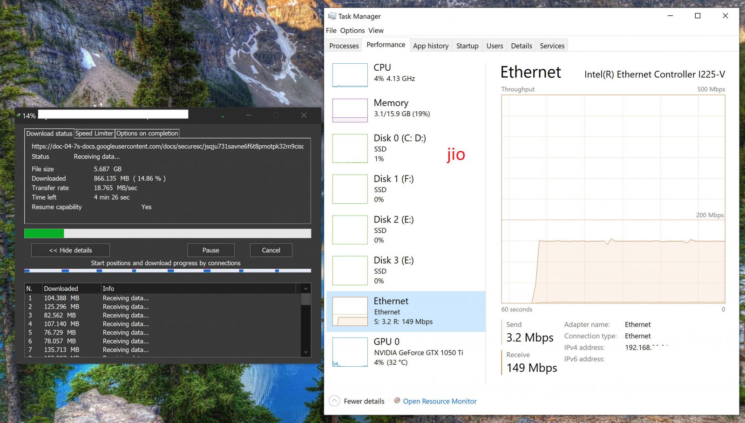Click the googleusercontent download URL text
The image size is (745, 423).
click(x=168, y=146)
